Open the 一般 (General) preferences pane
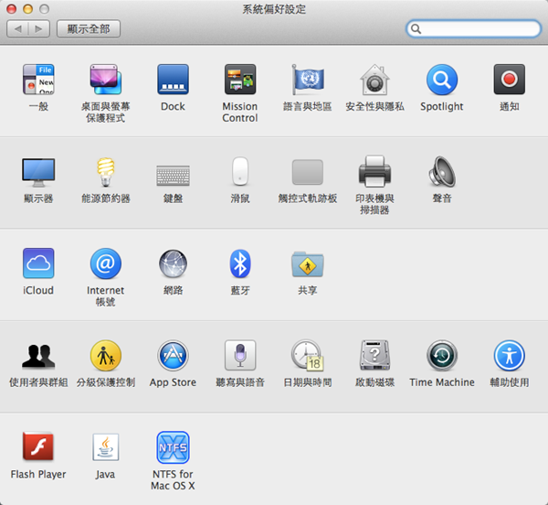The image size is (548, 505). 38,81
